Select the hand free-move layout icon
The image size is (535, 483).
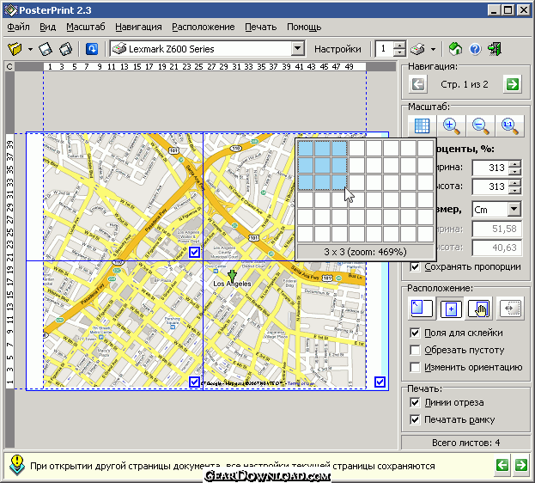coord(479,309)
